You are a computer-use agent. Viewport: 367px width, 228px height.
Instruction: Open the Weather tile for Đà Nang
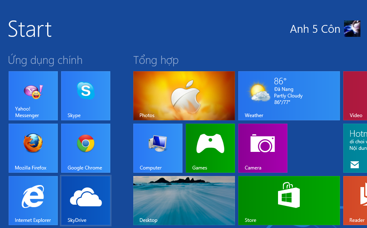pyautogui.click(x=289, y=96)
